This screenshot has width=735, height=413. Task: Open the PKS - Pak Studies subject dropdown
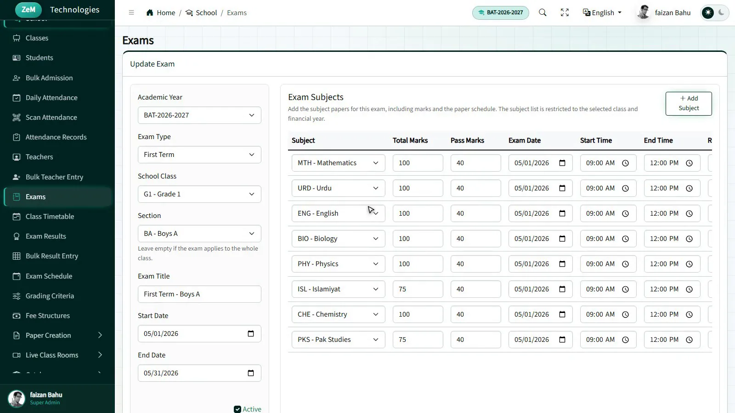click(x=338, y=340)
